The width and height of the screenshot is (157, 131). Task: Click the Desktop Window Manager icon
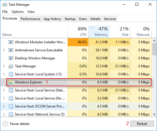pyautogui.click(x=11, y=58)
